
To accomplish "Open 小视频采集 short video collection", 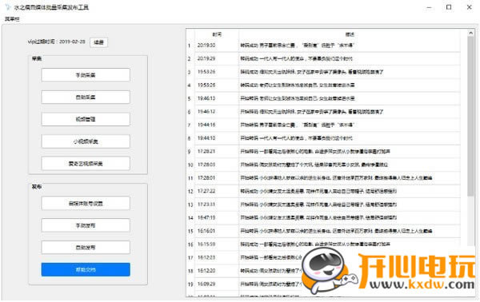I will tap(86, 141).
